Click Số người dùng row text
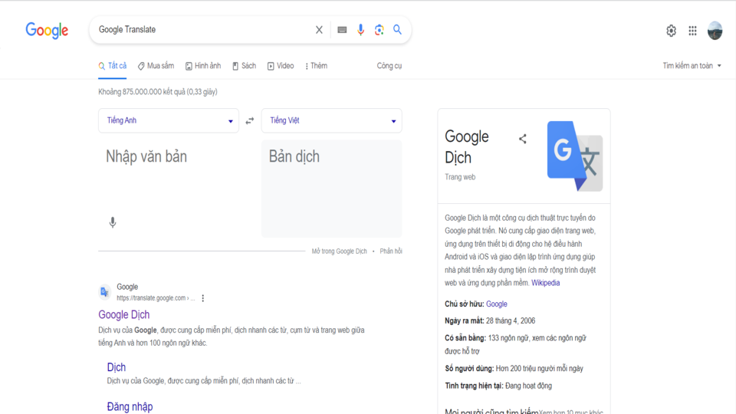 click(x=514, y=369)
